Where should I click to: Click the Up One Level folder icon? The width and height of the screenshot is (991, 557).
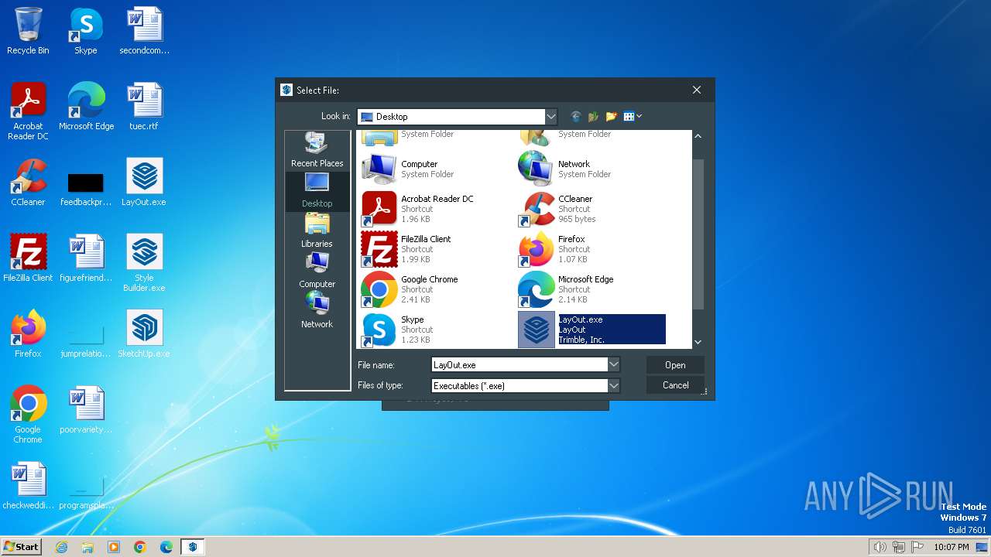point(593,117)
